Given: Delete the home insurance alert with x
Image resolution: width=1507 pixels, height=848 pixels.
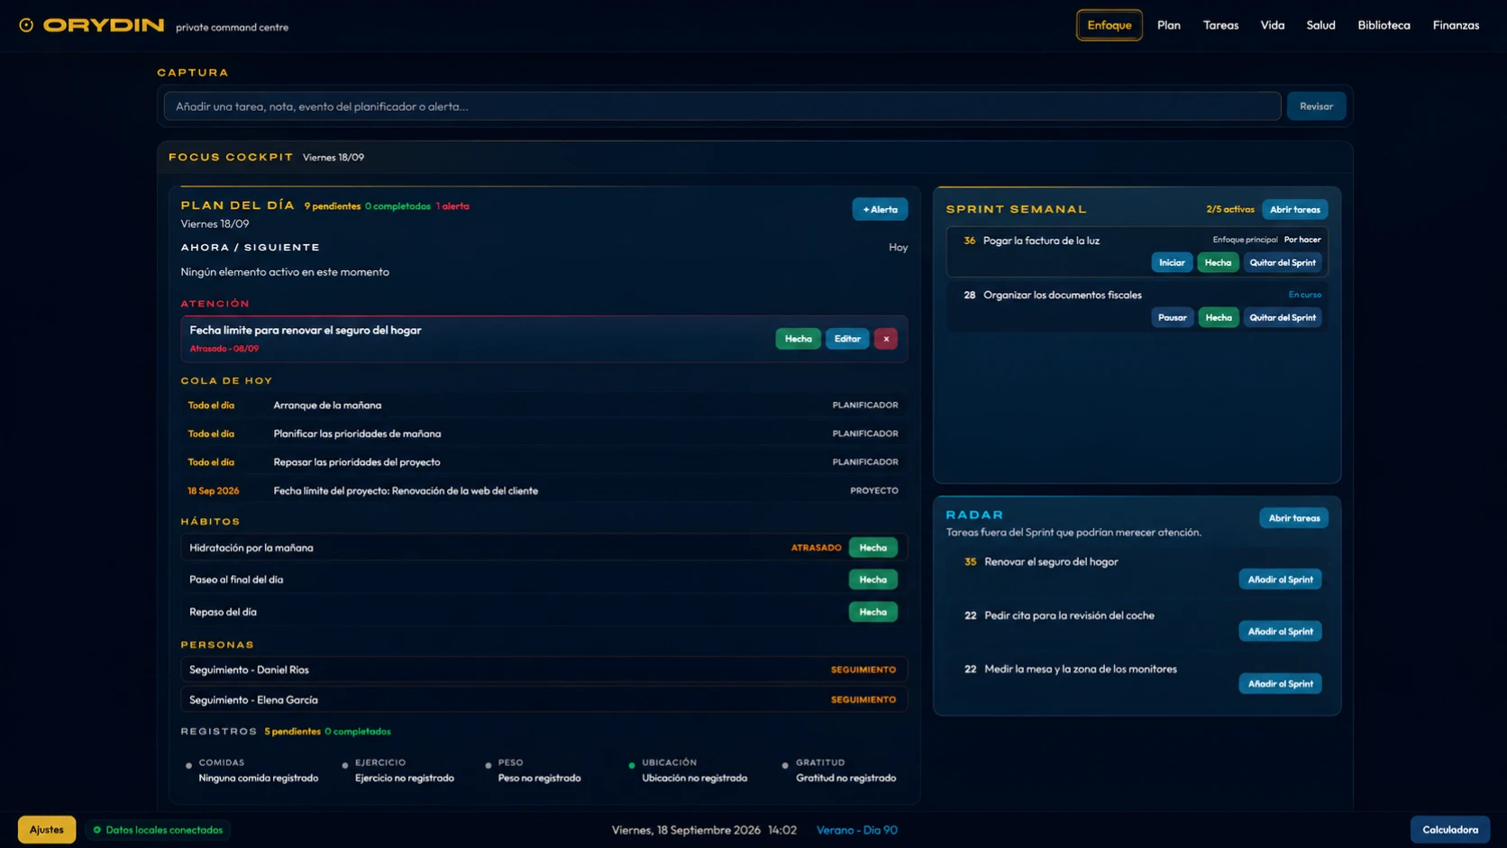Looking at the screenshot, I should [x=886, y=339].
